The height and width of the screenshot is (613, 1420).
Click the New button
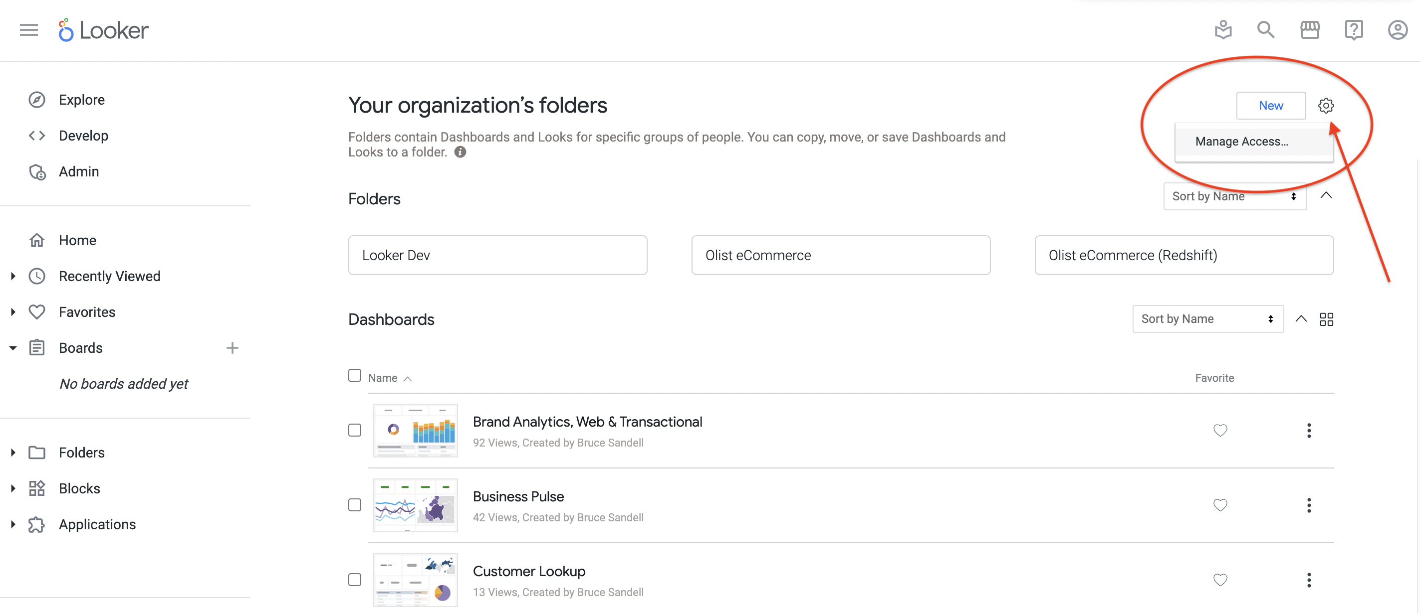(x=1271, y=105)
